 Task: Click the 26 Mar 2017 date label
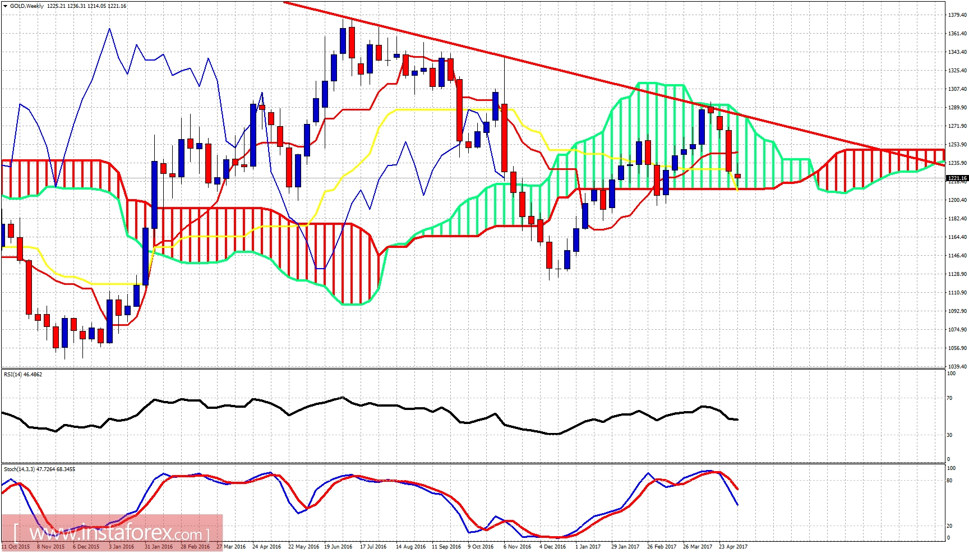[698, 547]
